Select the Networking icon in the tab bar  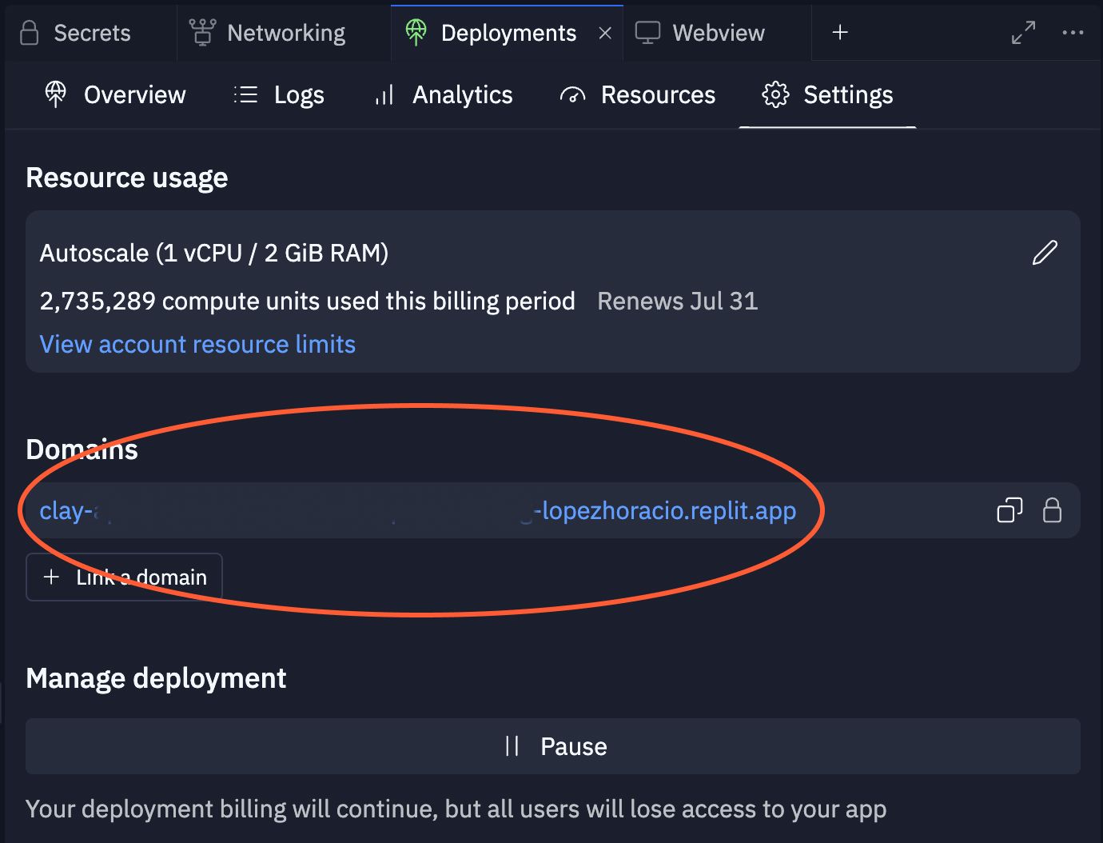tap(202, 33)
